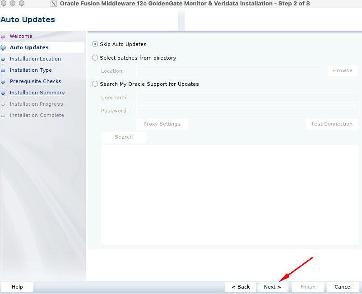Click the Installation Complete step label
Screen dimensions: 362x294
(x=37, y=115)
